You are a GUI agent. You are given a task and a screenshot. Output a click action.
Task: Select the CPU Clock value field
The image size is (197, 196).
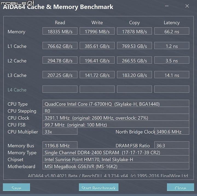coord(116,117)
